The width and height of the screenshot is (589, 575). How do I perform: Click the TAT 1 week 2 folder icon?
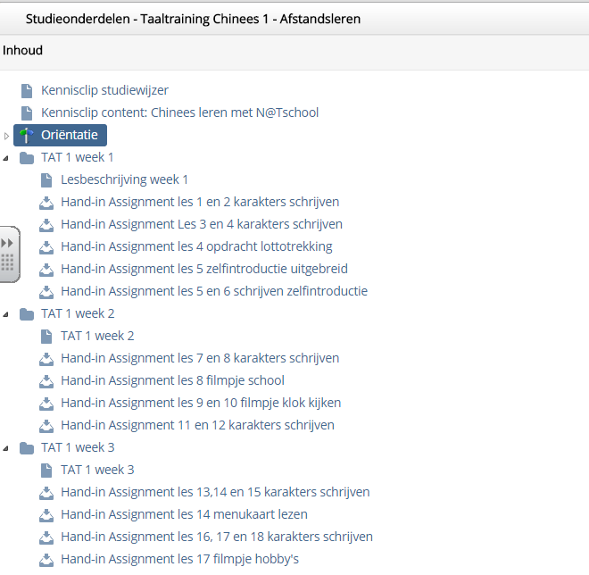27,314
